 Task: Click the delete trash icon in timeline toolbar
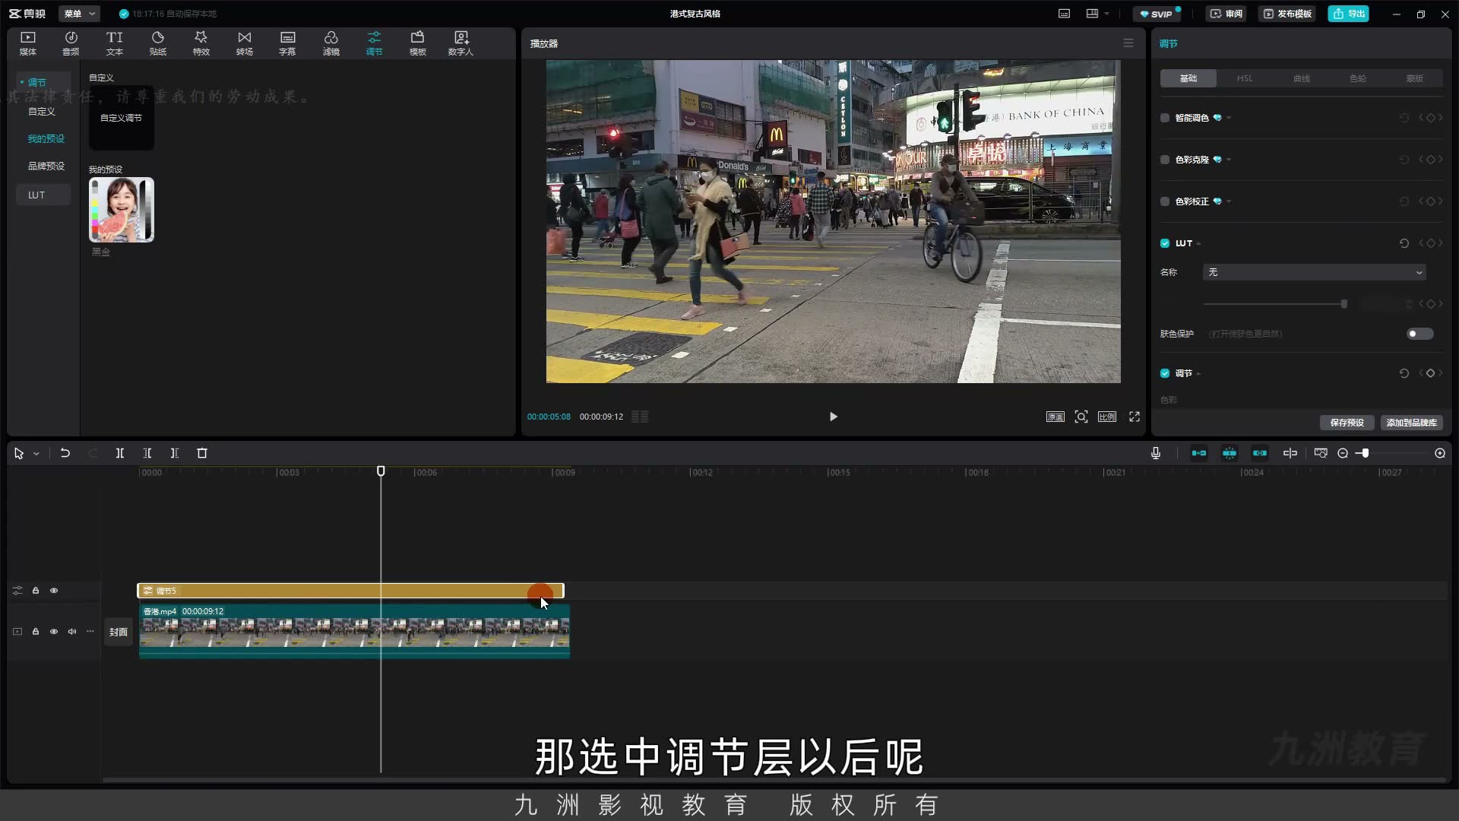tap(202, 453)
